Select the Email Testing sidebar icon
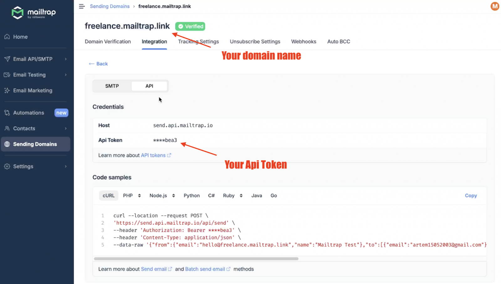The image size is (501, 284). click(7, 75)
